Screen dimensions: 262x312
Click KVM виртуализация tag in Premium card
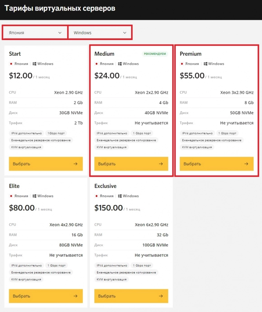pos(197,147)
